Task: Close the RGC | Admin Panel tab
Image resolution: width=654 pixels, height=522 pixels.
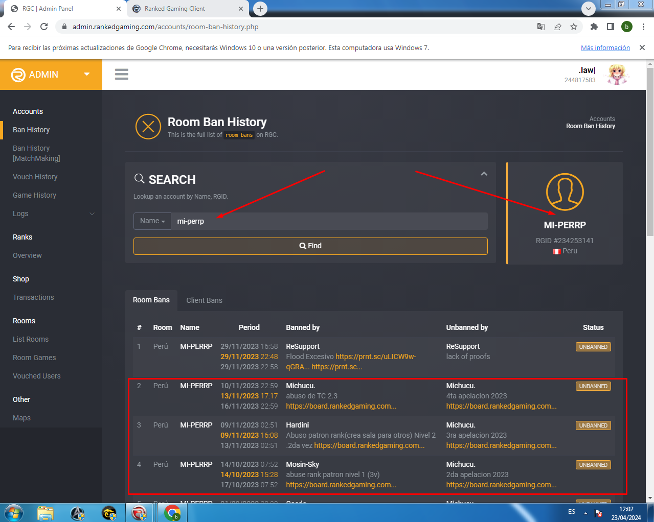Action: click(119, 9)
